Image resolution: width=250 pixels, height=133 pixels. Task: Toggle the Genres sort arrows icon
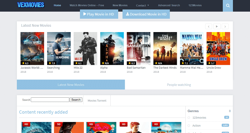tap(230, 111)
